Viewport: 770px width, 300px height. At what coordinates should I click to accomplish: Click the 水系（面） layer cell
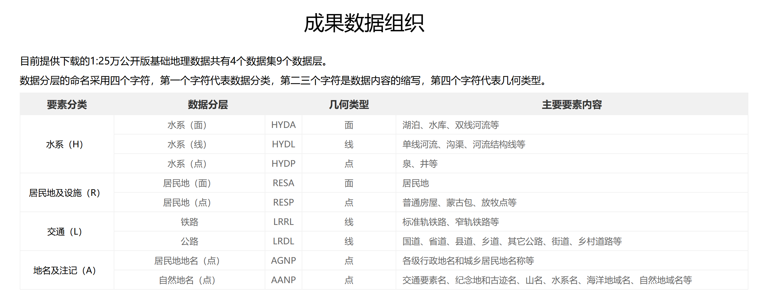189,125
